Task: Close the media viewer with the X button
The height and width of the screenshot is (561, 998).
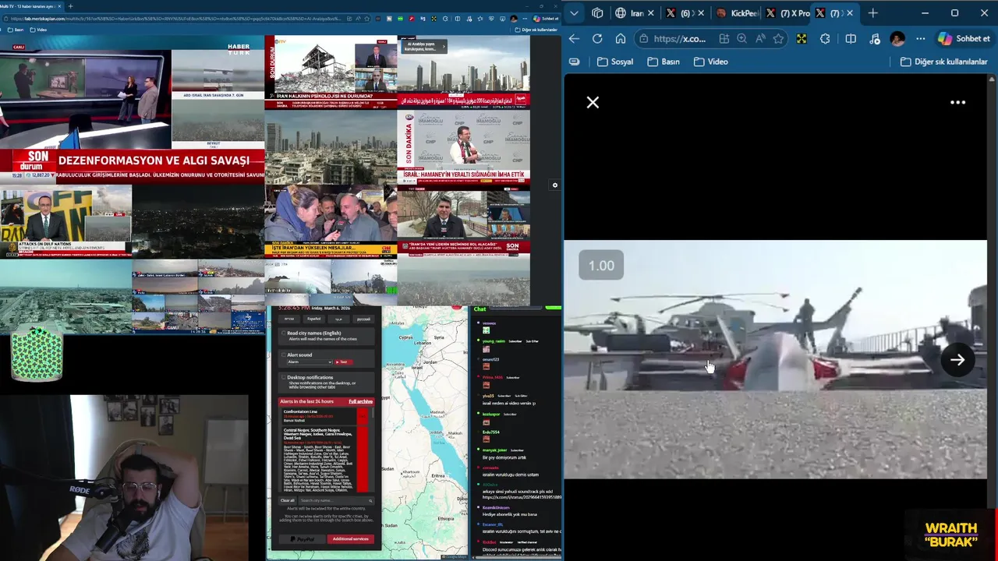Action: tap(593, 102)
